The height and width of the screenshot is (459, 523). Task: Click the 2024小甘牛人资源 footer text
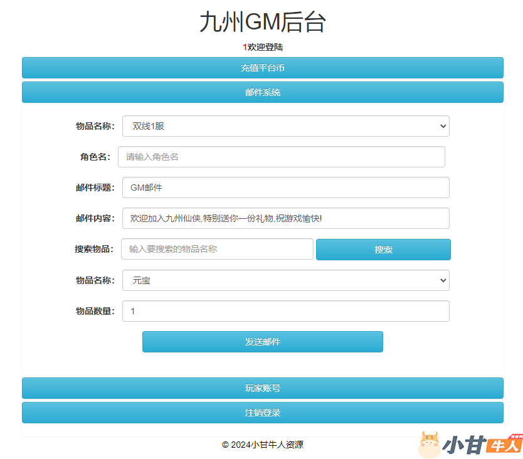pos(262,445)
